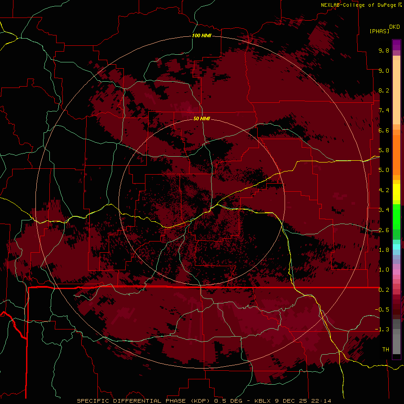404x404 pixels.
Task: Click the cyan segment of the color bar
Action: pyautogui.click(x=396, y=247)
